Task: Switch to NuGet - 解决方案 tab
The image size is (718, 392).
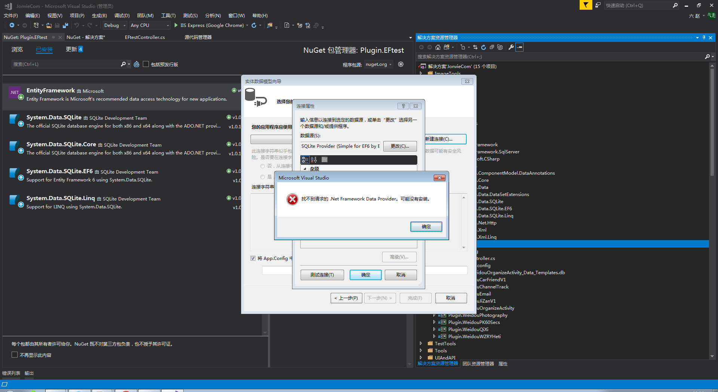Action: (x=86, y=37)
